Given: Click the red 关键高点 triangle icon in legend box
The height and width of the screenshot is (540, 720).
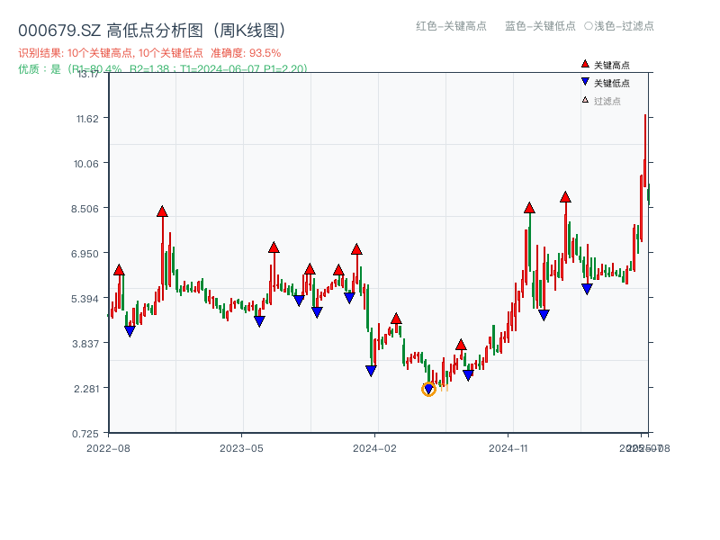Looking at the screenshot, I should tap(584, 64).
